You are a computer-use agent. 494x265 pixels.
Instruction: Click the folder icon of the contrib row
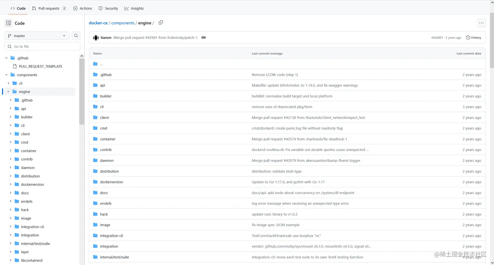(x=95, y=150)
